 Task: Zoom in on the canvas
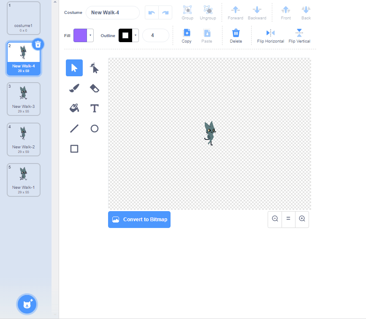[302, 219]
